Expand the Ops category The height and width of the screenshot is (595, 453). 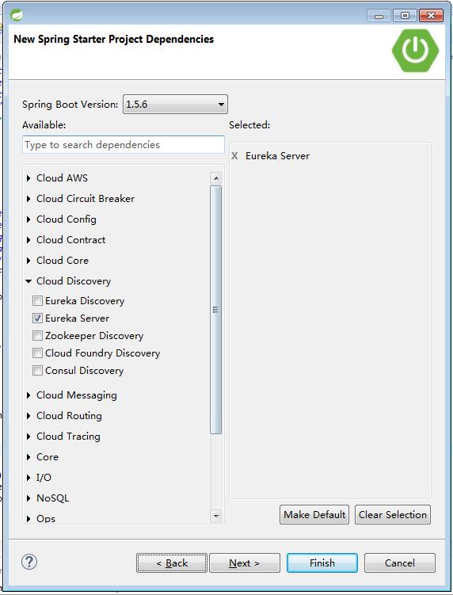[x=29, y=519]
